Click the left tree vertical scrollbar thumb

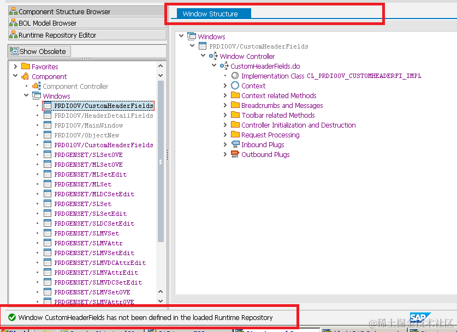tap(161, 161)
